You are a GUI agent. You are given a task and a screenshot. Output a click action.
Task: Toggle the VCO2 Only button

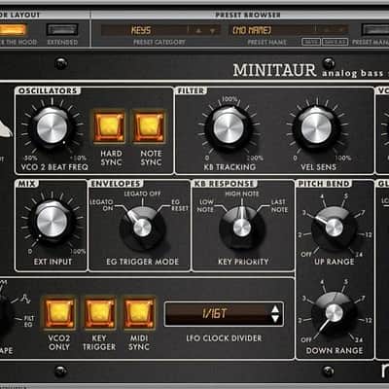click(x=59, y=313)
